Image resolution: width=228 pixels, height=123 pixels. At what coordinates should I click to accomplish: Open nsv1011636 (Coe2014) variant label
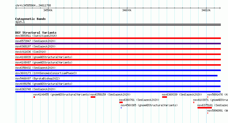(31, 52)
